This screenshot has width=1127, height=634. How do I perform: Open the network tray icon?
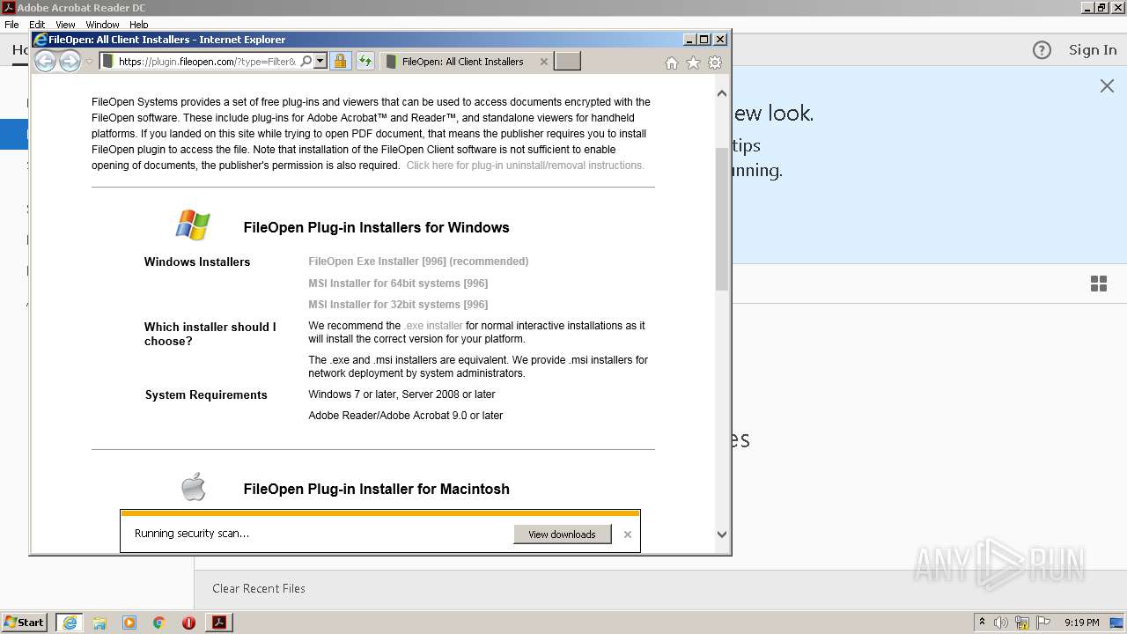click(x=1022, y=623)
